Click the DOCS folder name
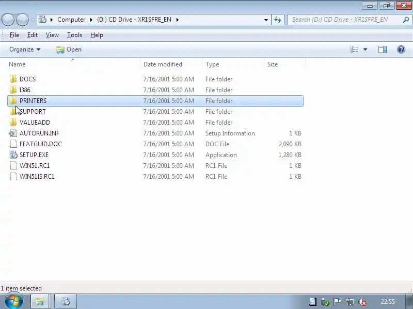Screen dimensions: 413x309 (x=28, y=79)
